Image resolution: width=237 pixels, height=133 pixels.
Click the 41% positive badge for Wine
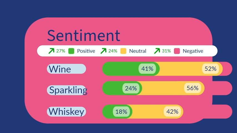click(147, 69)
